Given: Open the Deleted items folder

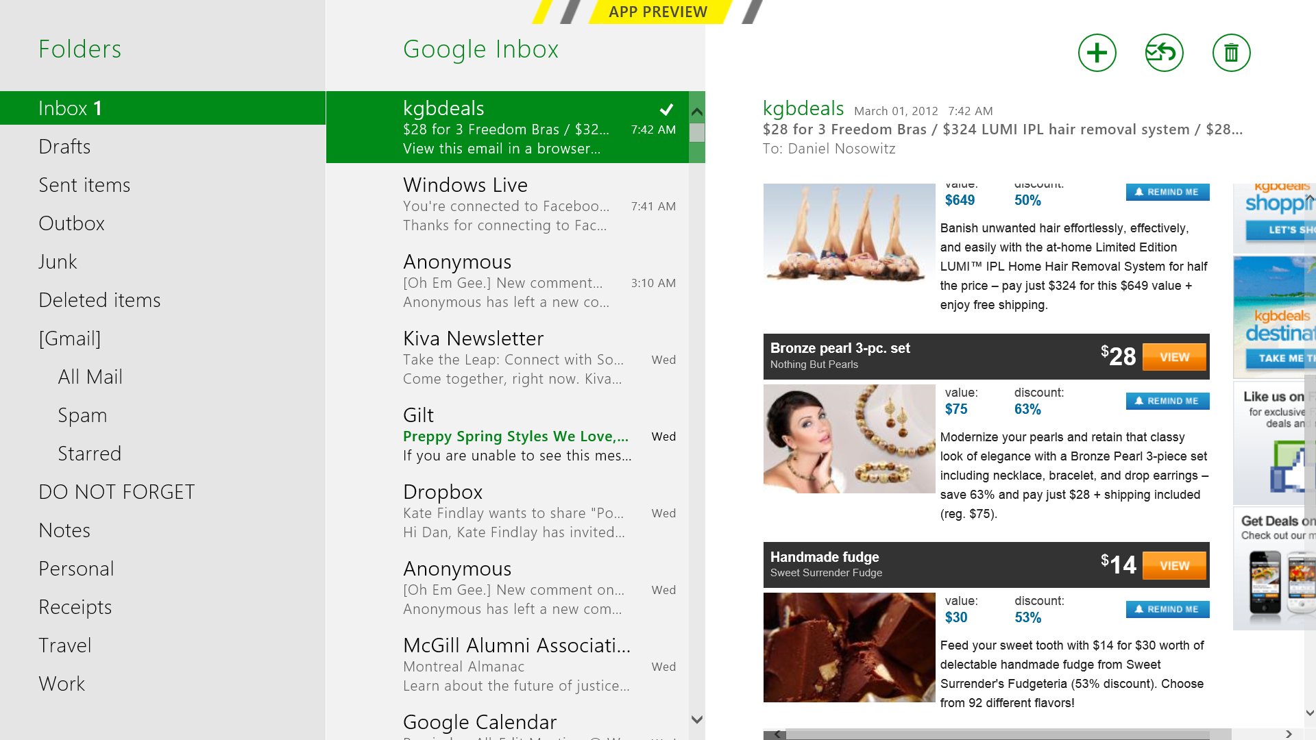Looking at the screenshot, I should click(x=99, y=300).
